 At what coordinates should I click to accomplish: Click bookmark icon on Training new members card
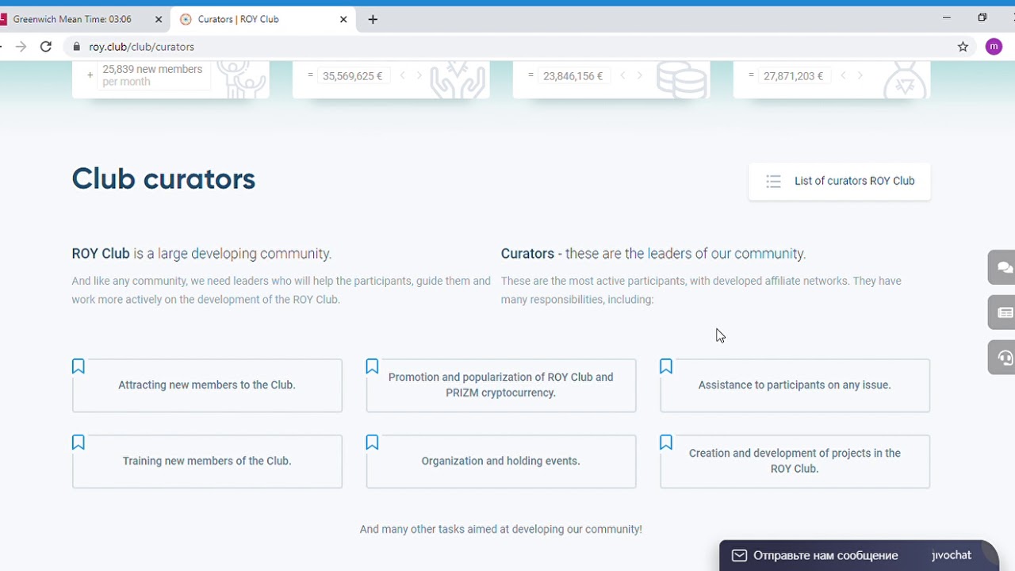(x=78, y=443)
